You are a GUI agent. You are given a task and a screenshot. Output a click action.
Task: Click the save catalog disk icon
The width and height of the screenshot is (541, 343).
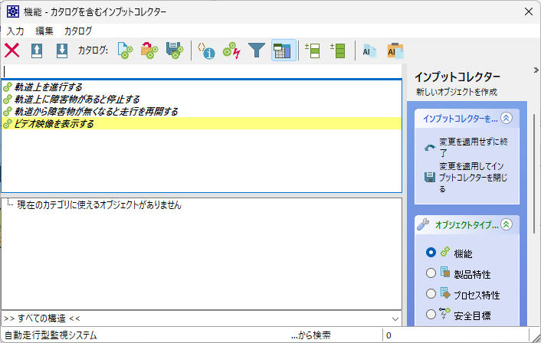[175, 51]
